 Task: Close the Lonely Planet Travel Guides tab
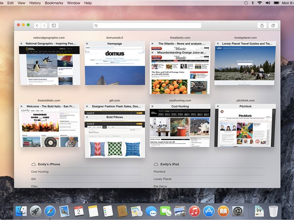(x=218, y=44)
